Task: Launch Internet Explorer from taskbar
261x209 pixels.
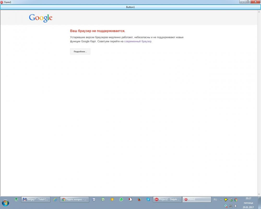Action: click(x=55, y=199)
